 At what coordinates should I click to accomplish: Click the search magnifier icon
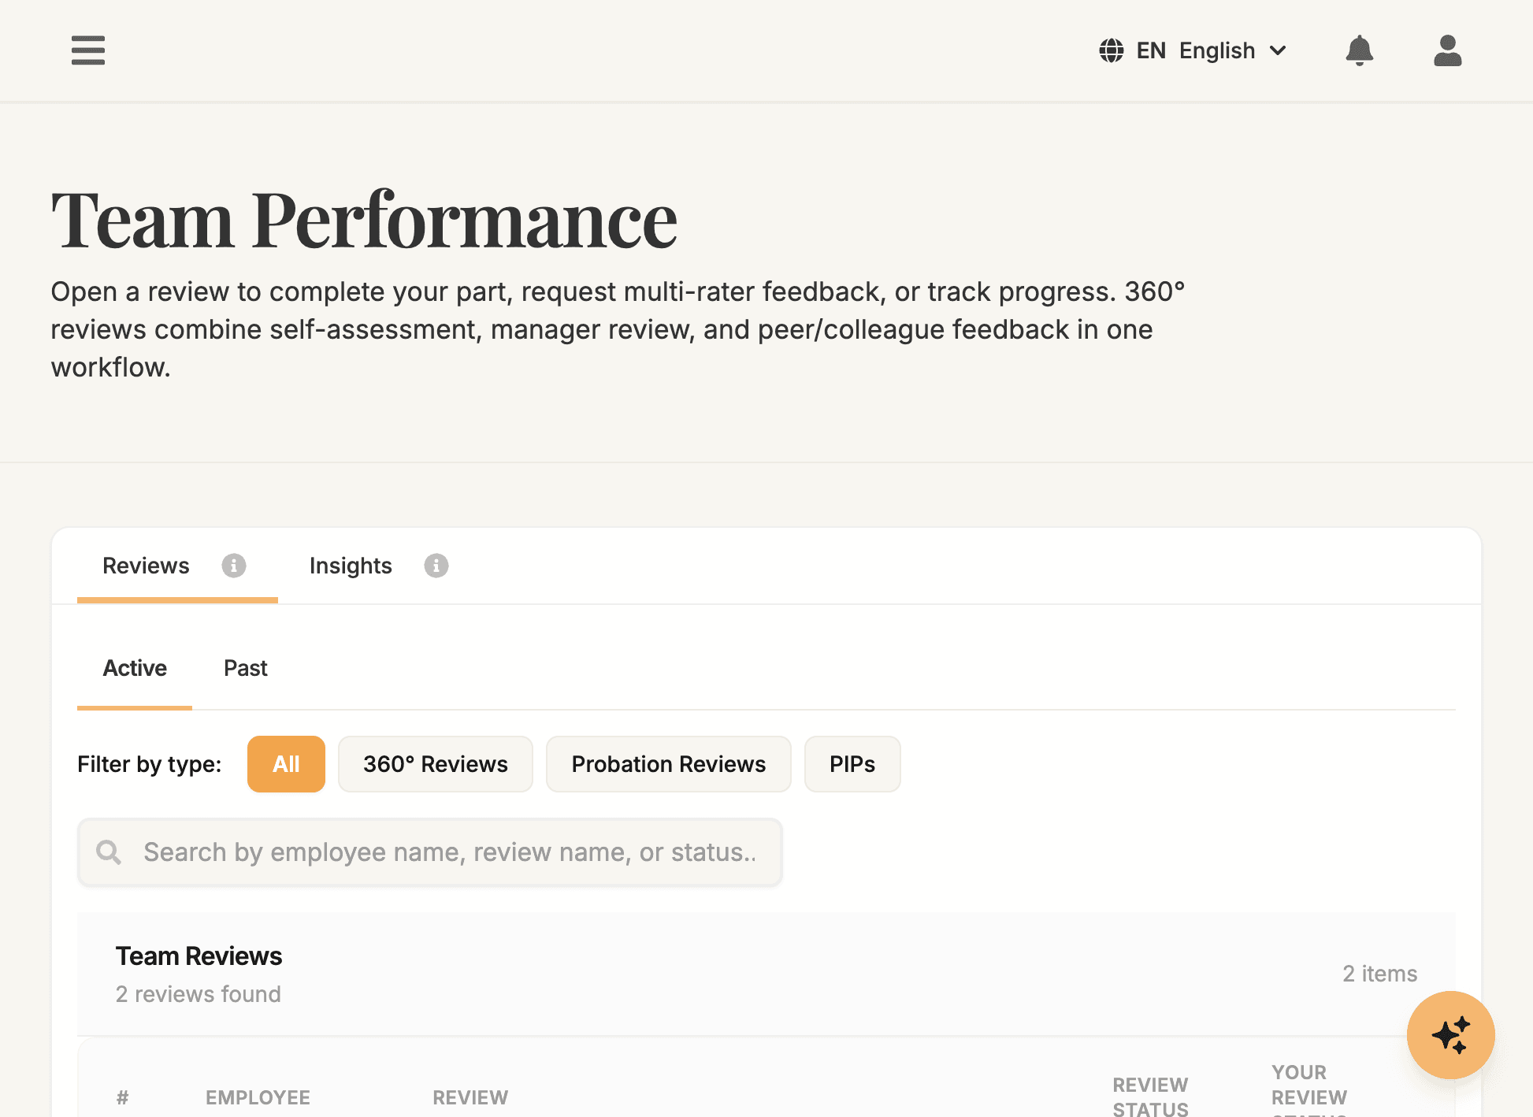pyautogui.click(x=109, y=852)
